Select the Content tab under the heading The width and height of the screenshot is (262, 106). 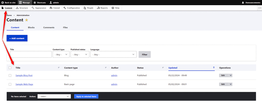point(15,27)
